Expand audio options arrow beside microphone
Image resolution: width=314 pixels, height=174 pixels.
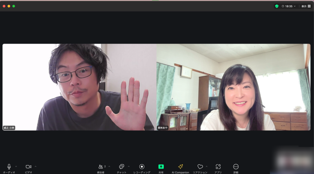coord(16,166)
